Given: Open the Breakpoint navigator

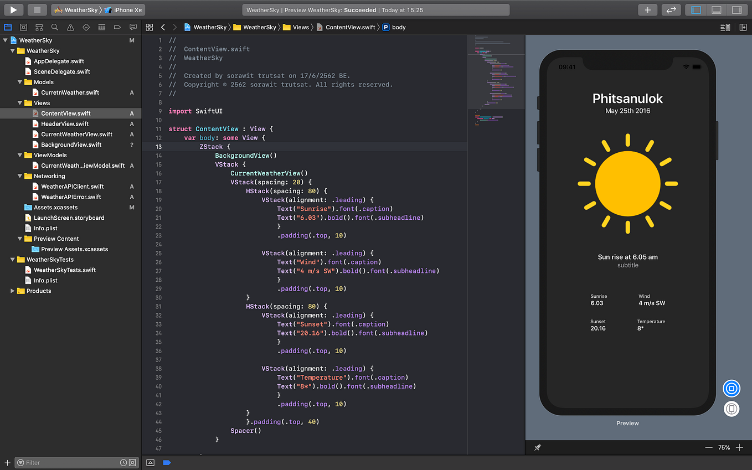Looking at the screenshot, I should click(117, 27).
